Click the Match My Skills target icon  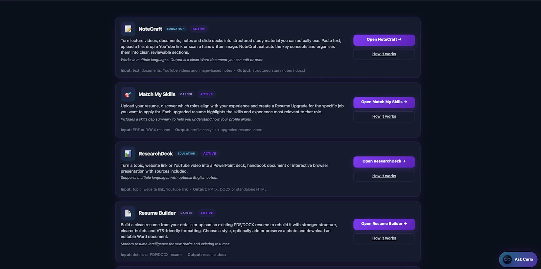tap(128, 94)
